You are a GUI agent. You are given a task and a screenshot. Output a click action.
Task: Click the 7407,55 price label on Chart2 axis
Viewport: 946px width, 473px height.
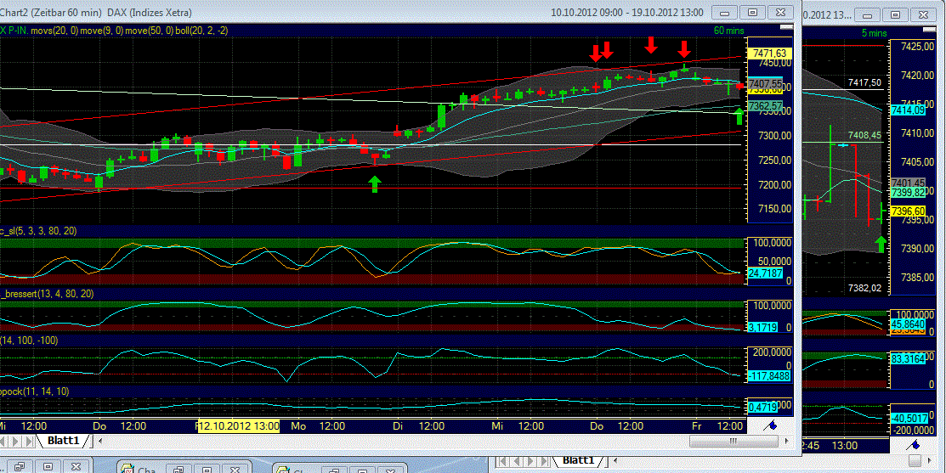tap(765, 84)
